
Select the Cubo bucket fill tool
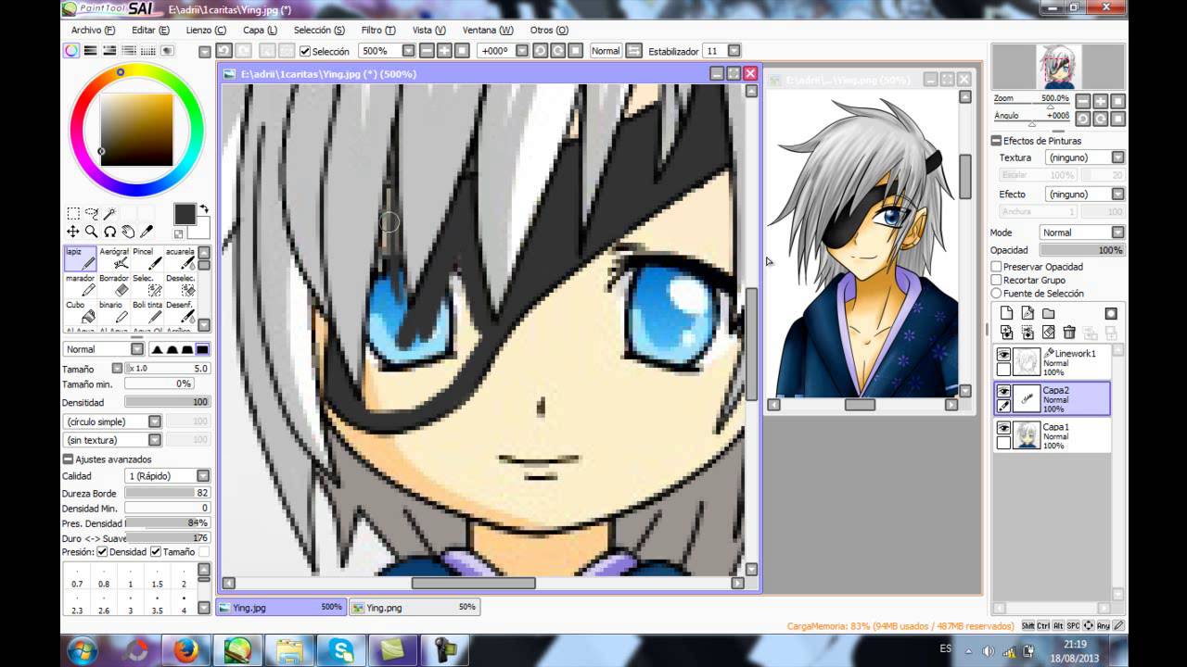click(x=81, y=312)
